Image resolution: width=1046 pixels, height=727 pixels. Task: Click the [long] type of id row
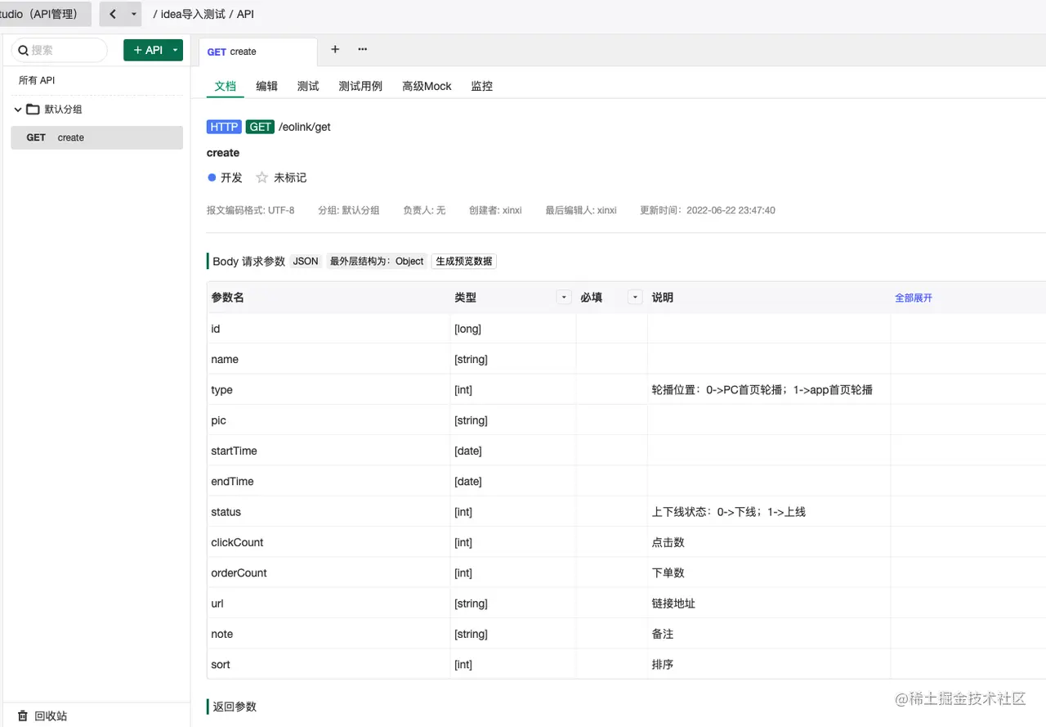pos(467,329)
